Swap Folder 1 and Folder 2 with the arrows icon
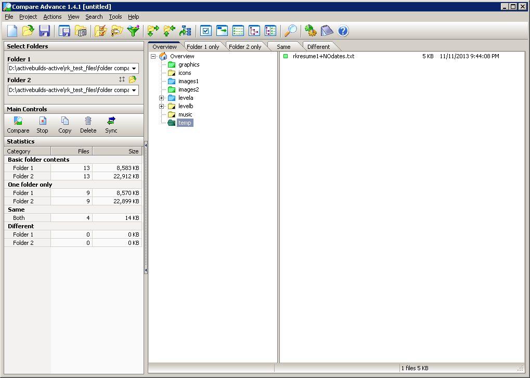The height and width of the screenshot is (378, 530). (122, 80)
